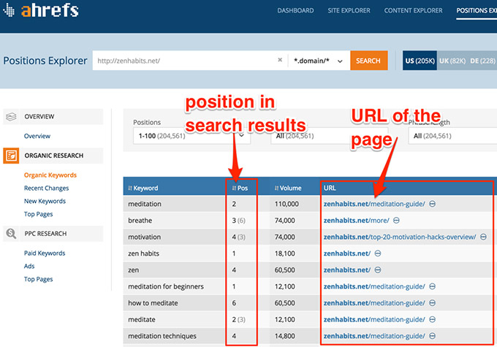The height and width of the screenshot is (347, 497).
Task: Sort table by Volume column
Action: tap(288, 188)
